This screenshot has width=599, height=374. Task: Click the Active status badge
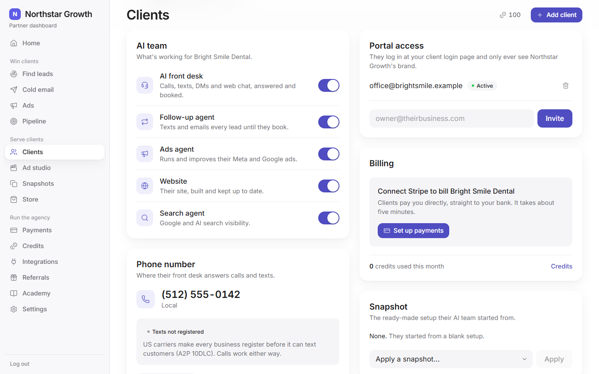(482, 86)
